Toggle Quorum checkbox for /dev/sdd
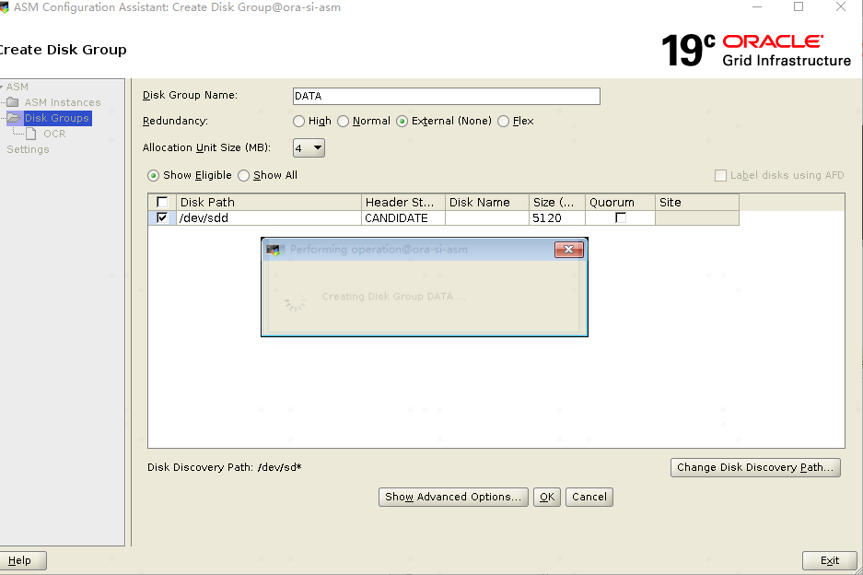863x575 pixels. 620,217
